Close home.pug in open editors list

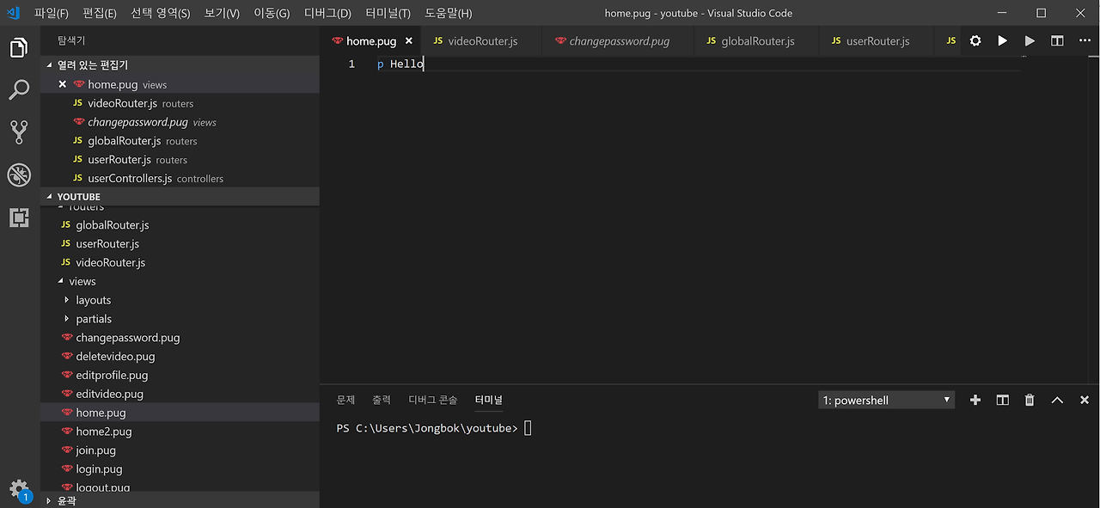point(62,84)
